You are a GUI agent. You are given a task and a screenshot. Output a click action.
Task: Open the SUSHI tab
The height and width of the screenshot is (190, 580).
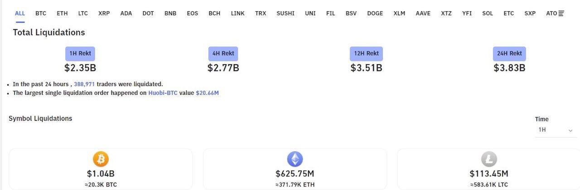click(285, 14)
